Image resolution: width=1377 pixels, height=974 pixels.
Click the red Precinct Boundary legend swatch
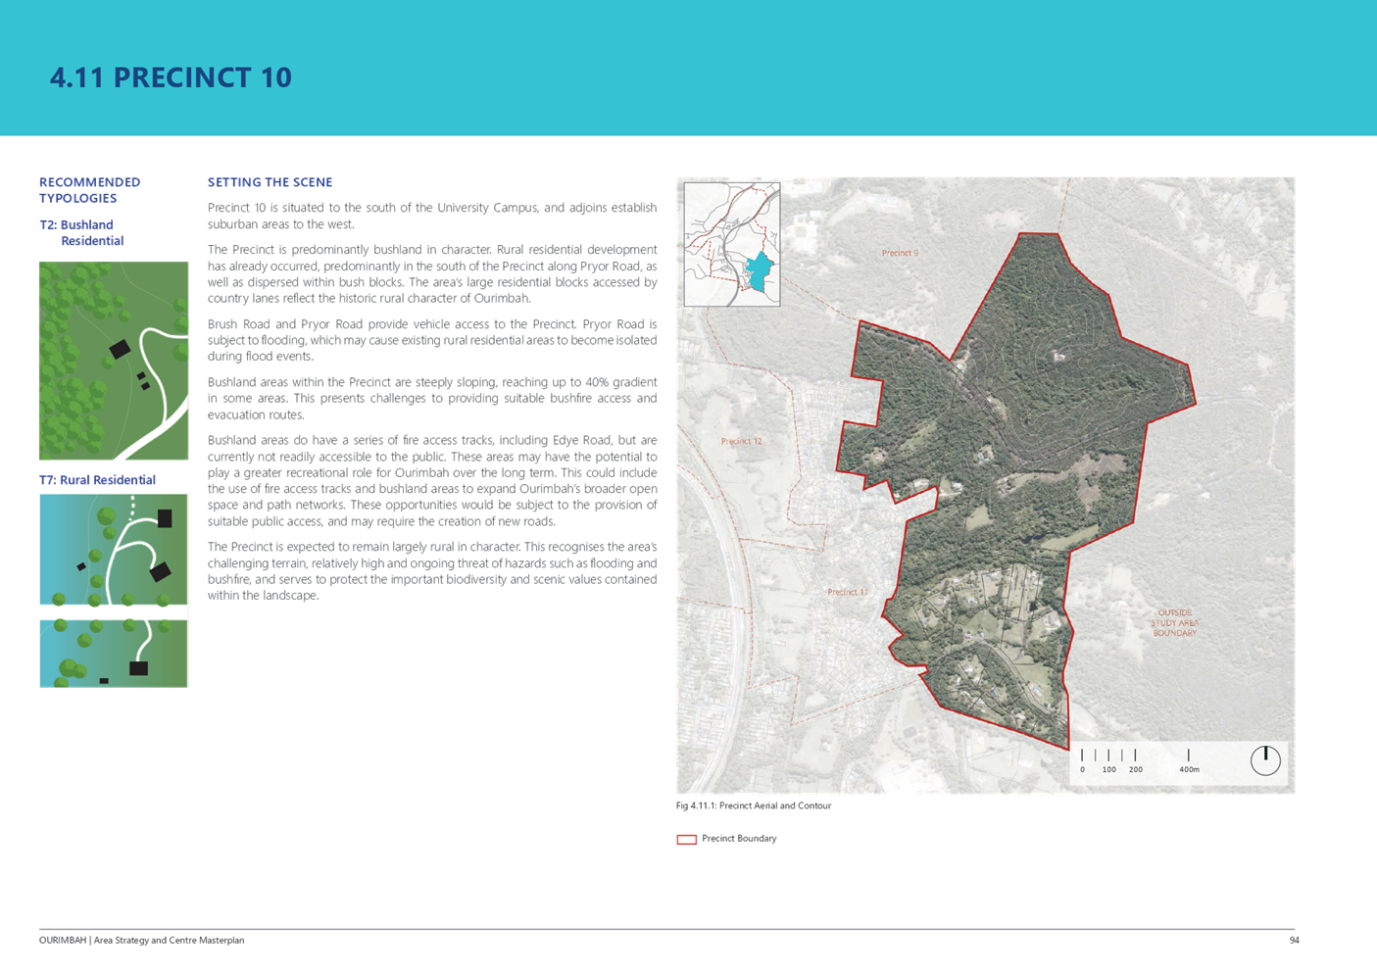[686, 840]
